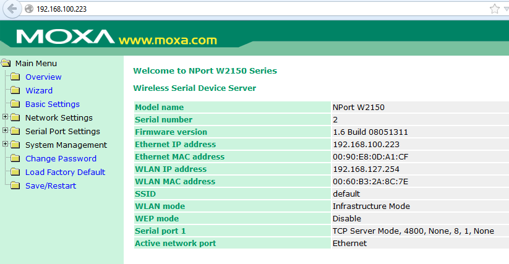Open Change Password link

click(61, 159)
